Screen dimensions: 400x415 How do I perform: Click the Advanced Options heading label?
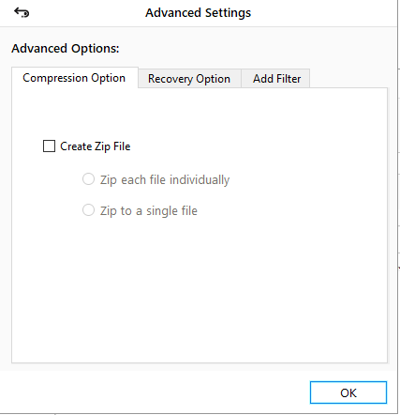click(x=66, y=49)
